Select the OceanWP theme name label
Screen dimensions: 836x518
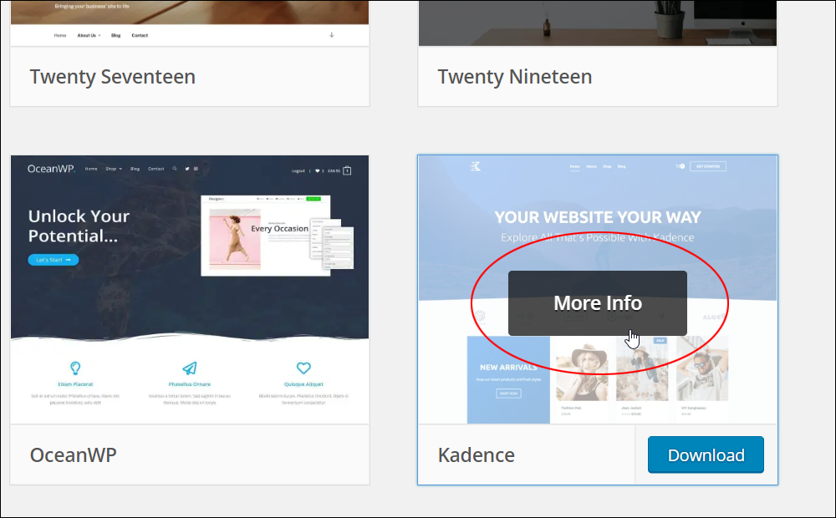[x=73, y=455]
